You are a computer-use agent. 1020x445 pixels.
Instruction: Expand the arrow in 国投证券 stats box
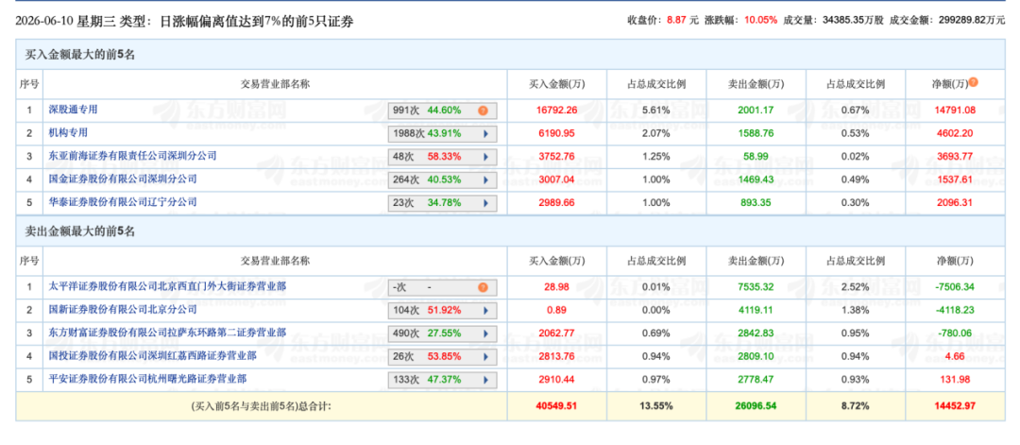[x=485, y=356]
